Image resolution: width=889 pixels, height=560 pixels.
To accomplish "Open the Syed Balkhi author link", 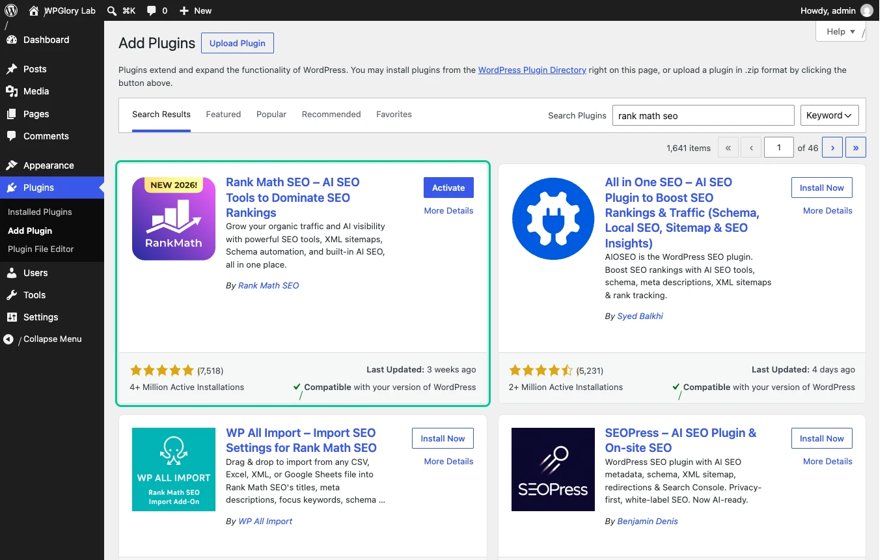I will click(x=640, y=316).
